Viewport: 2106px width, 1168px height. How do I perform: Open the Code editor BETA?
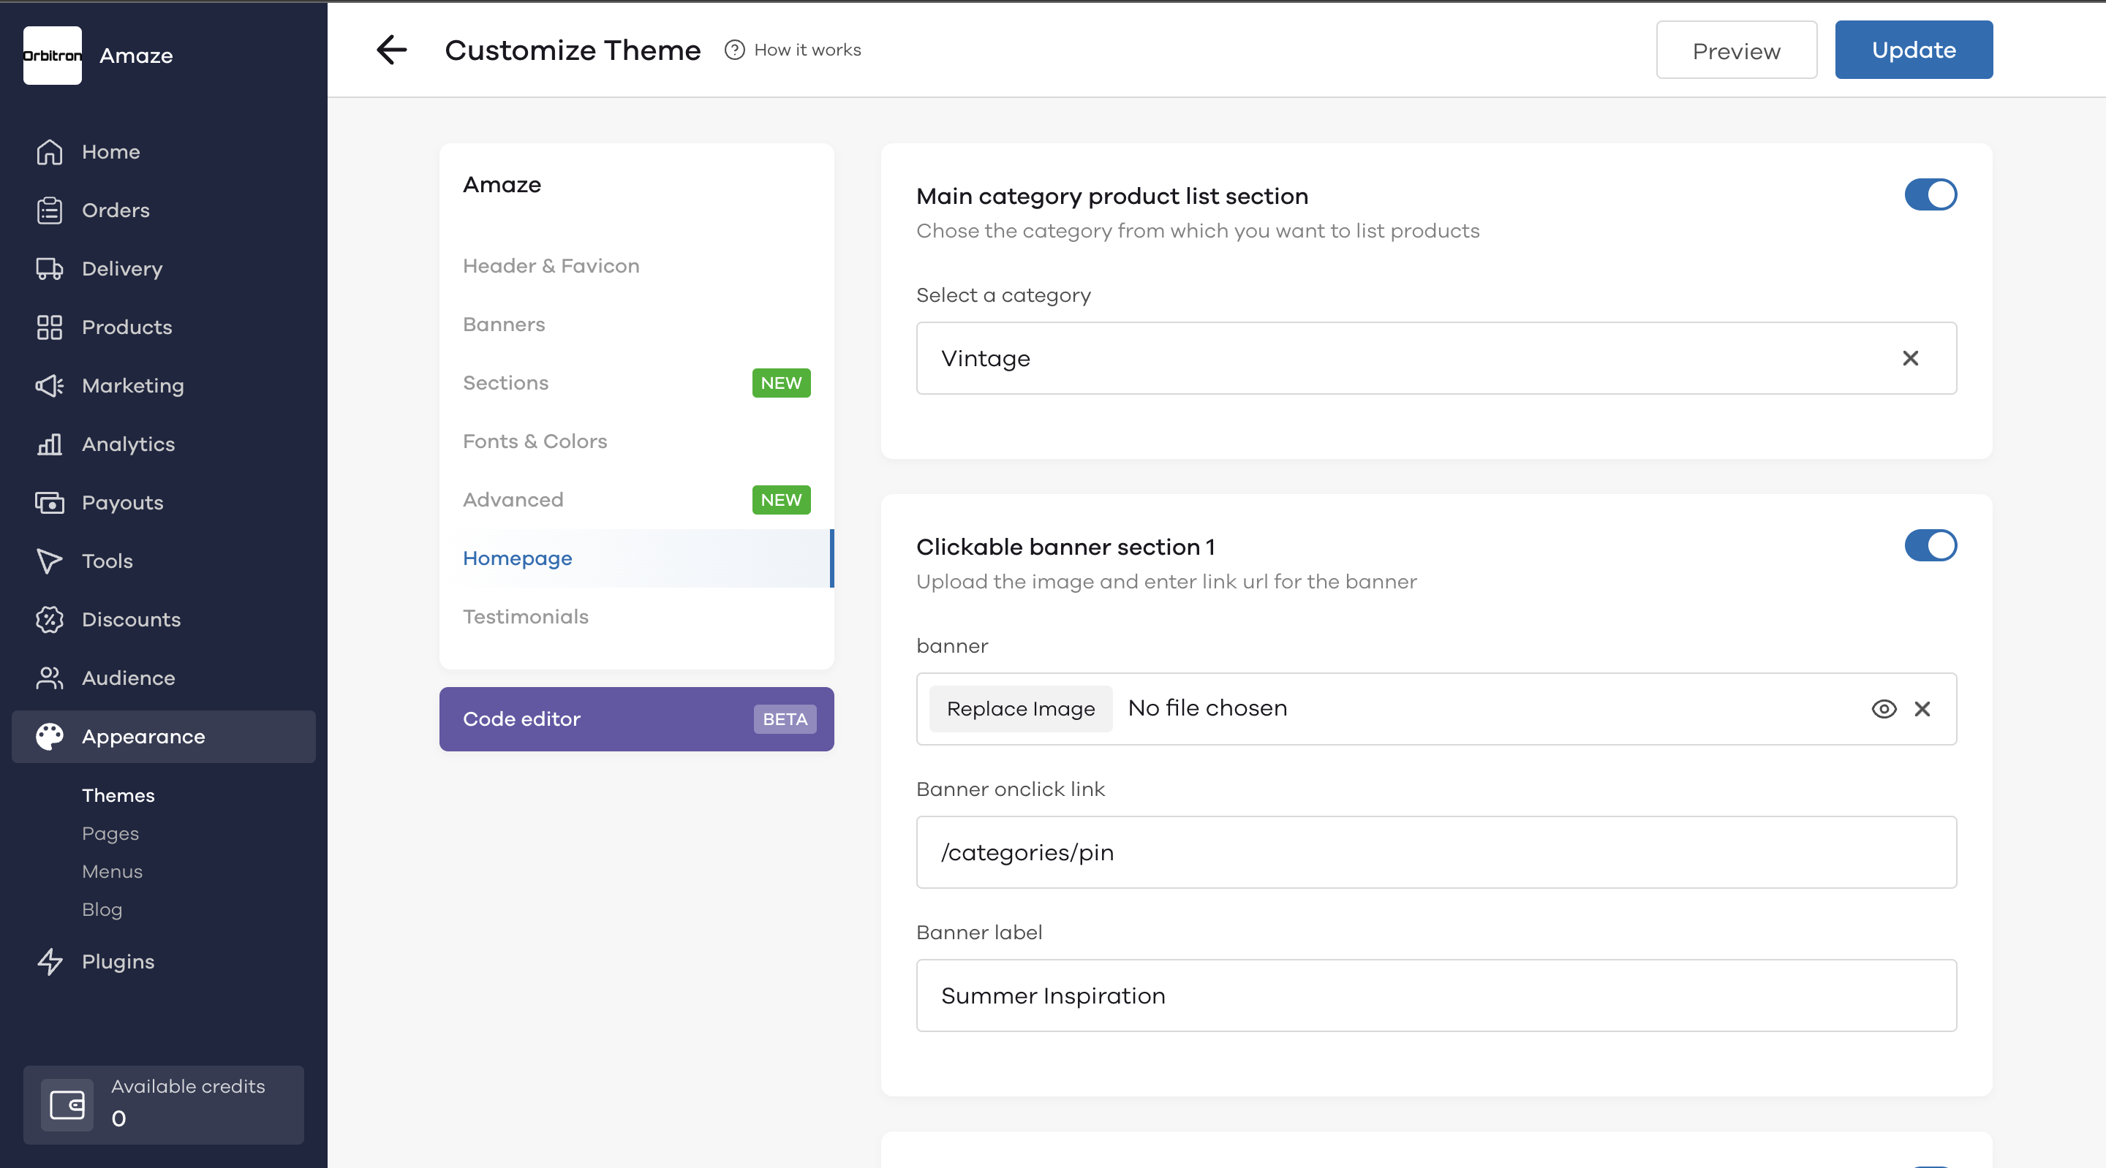pyautogui.click(x=636, y=719)
